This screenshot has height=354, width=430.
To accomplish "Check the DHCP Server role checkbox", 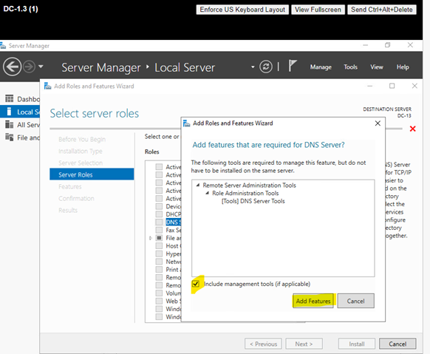I will tap(159, 214).
